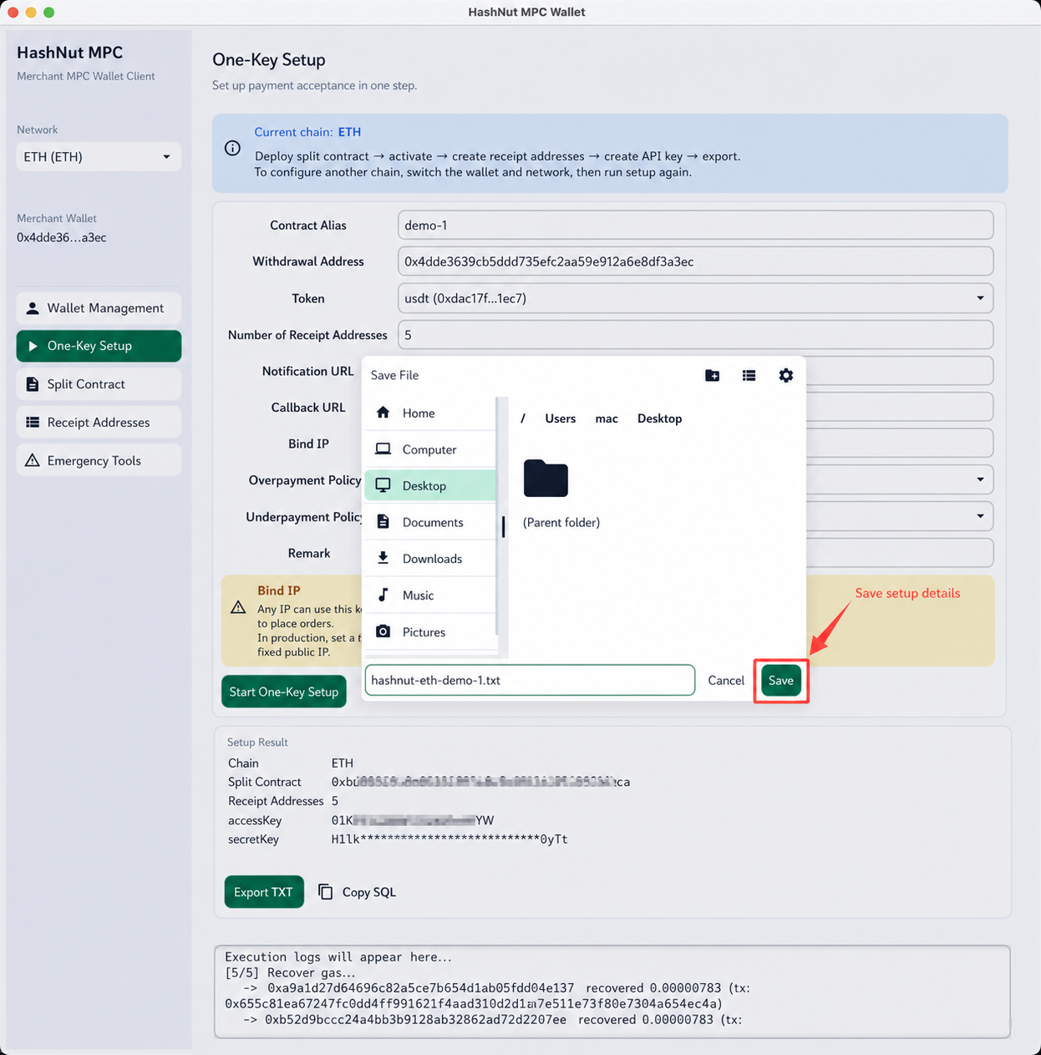Select Documents location in Save File sidebar

(x=430, y=522)
